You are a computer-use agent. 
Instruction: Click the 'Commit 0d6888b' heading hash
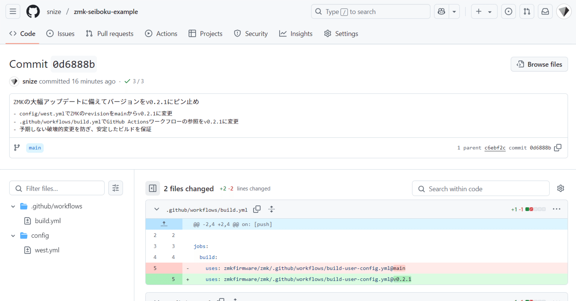tap(74, 64)
